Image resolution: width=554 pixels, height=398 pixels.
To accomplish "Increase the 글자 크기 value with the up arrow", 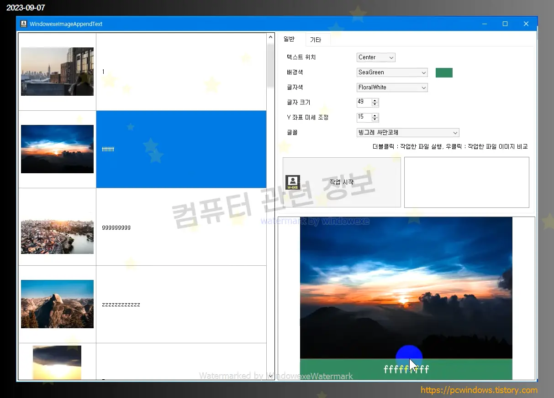I will 375,101.
